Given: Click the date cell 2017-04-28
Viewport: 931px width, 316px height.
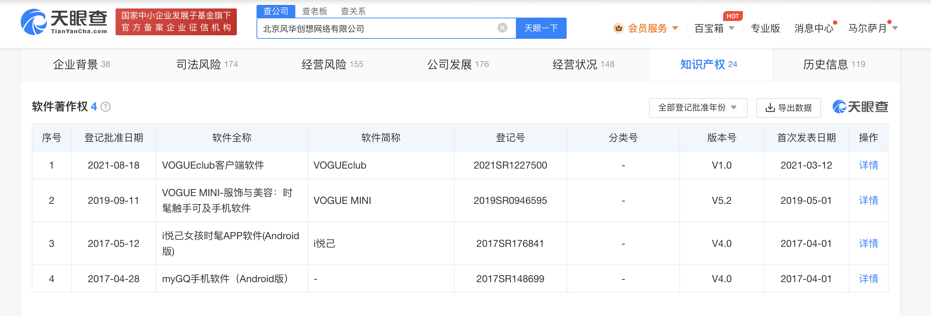Looking at the screenshot, I should [113, 279].
